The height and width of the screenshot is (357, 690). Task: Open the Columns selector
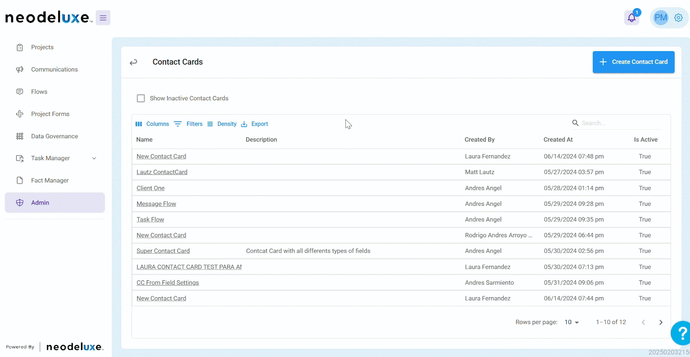click(x=152, y=124)
